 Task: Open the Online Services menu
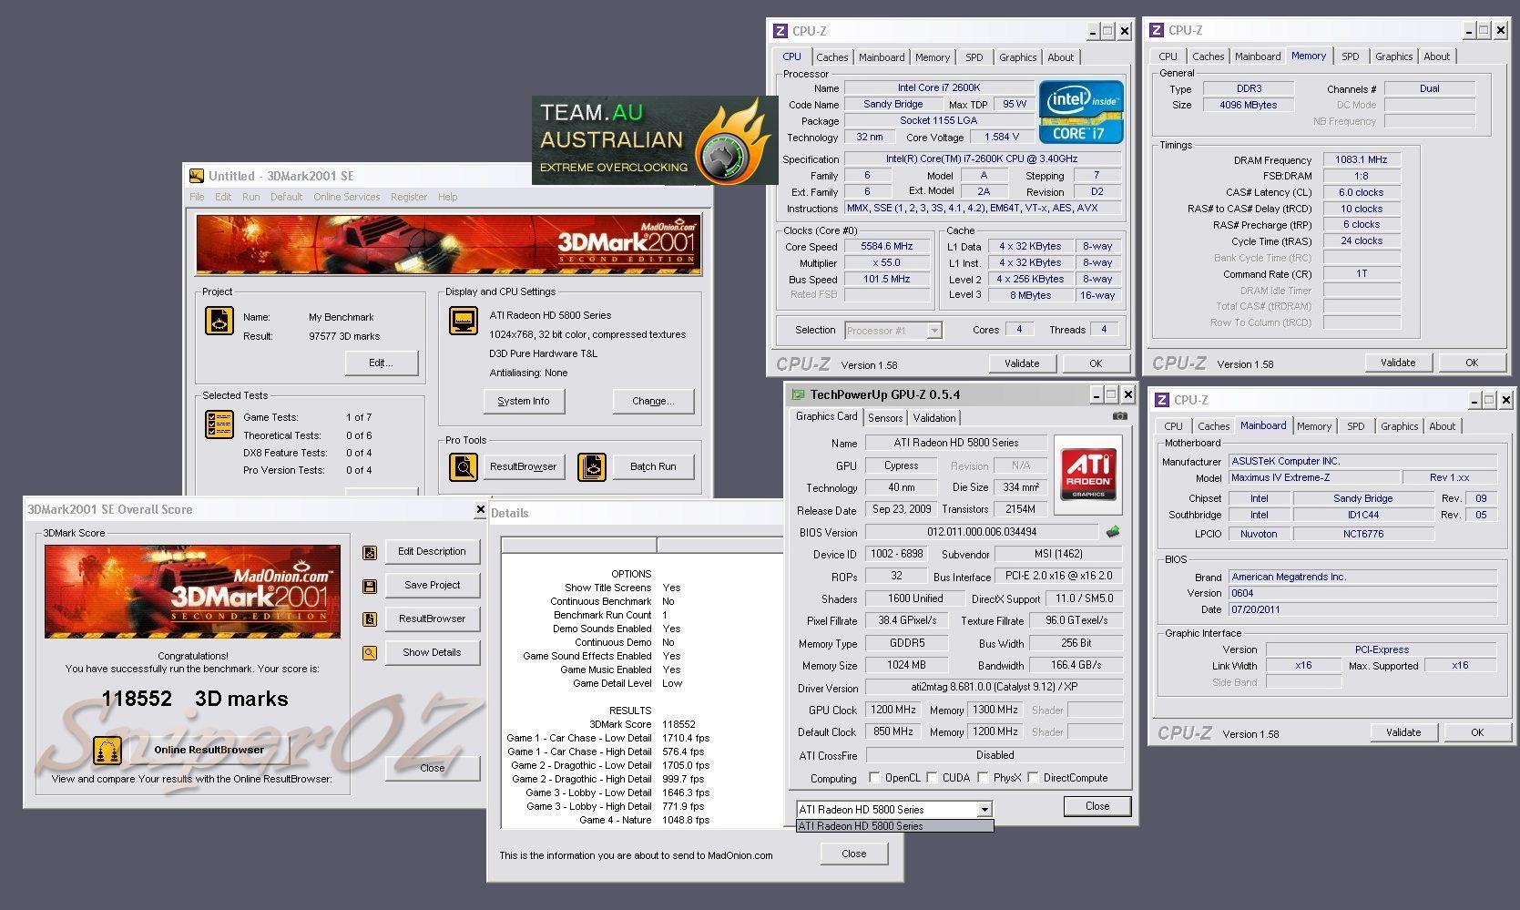[x=347, y=197]
